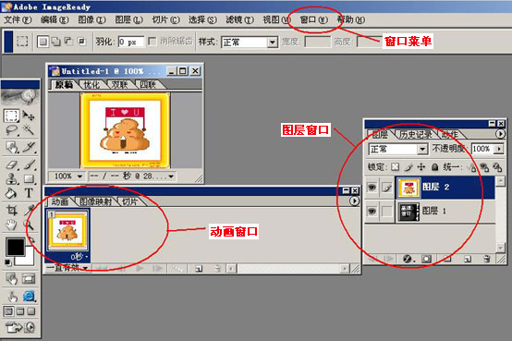Open looping option 一直有效 dropdown
Screen dimensions: 512x341
coord(86,269)
